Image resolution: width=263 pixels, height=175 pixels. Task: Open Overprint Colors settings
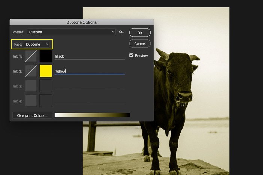(x=32, y=115)
